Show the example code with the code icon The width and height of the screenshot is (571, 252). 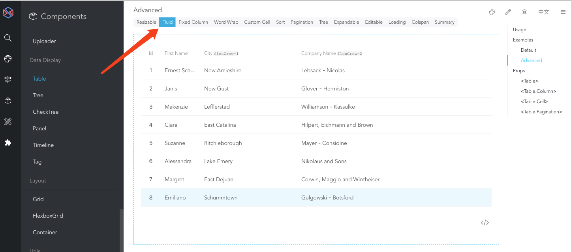coord(485,222)
